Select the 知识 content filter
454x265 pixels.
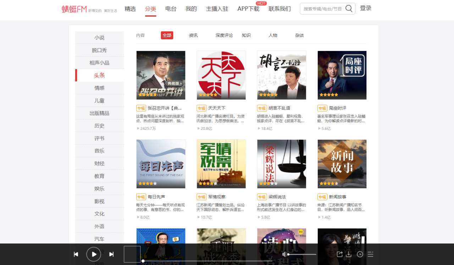click(246, 35)
